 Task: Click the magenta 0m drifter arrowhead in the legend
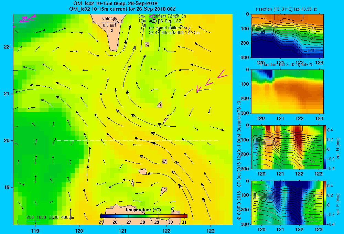152,16
